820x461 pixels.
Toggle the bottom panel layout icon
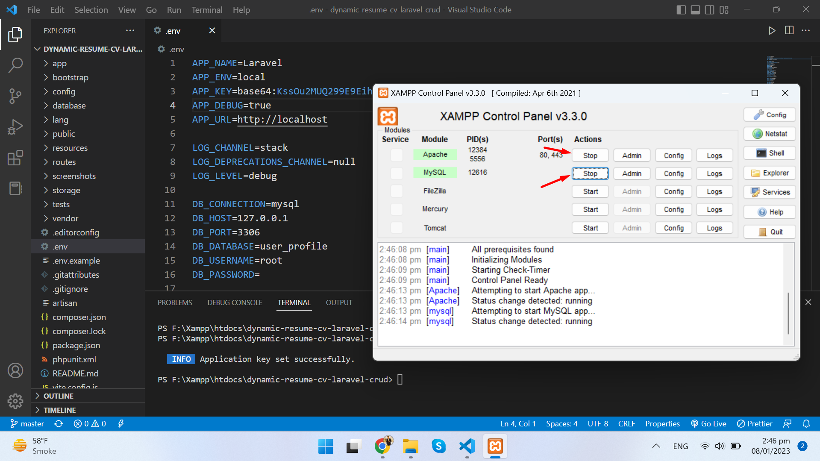pyautogui.click(x=695, y=9)
